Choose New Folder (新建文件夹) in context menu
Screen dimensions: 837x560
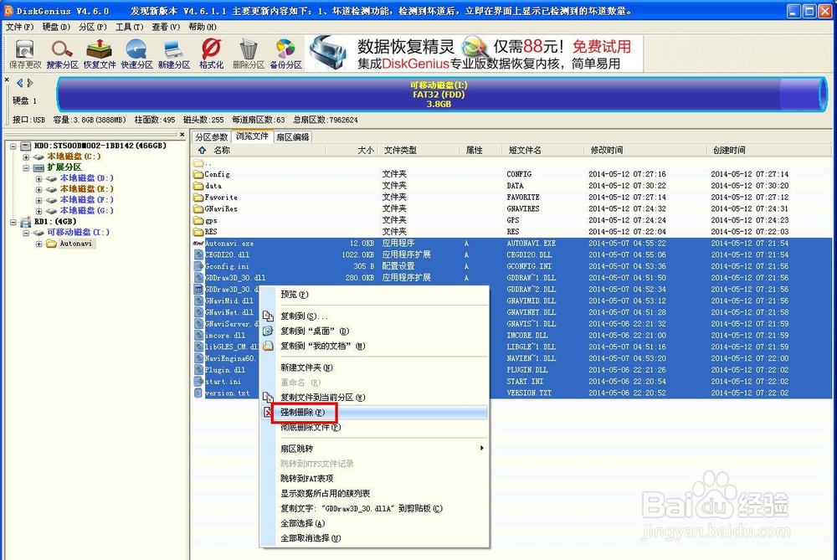point(374,367)
